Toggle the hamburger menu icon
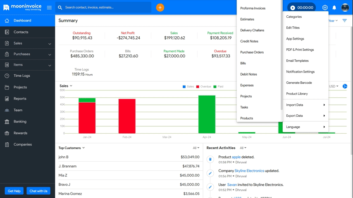 (x=49, y=8)
